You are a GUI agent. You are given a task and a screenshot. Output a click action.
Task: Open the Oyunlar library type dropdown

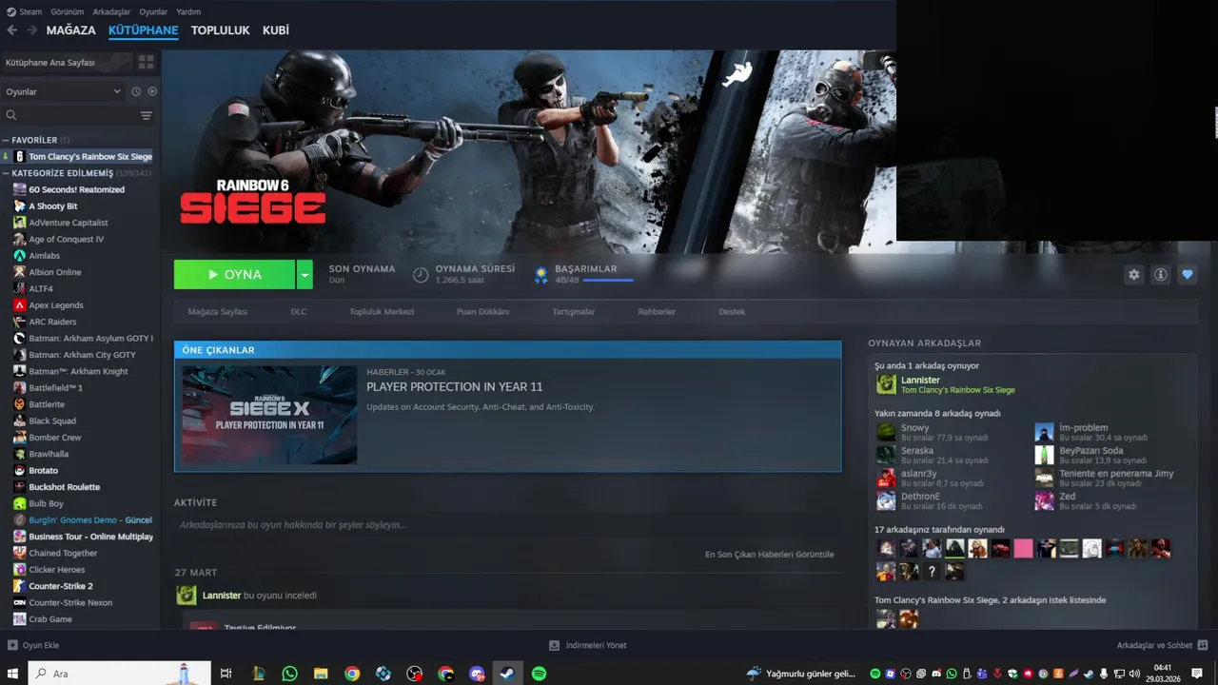point(64,91)
